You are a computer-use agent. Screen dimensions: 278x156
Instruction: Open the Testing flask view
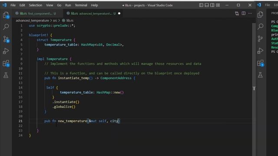[6, 75]
